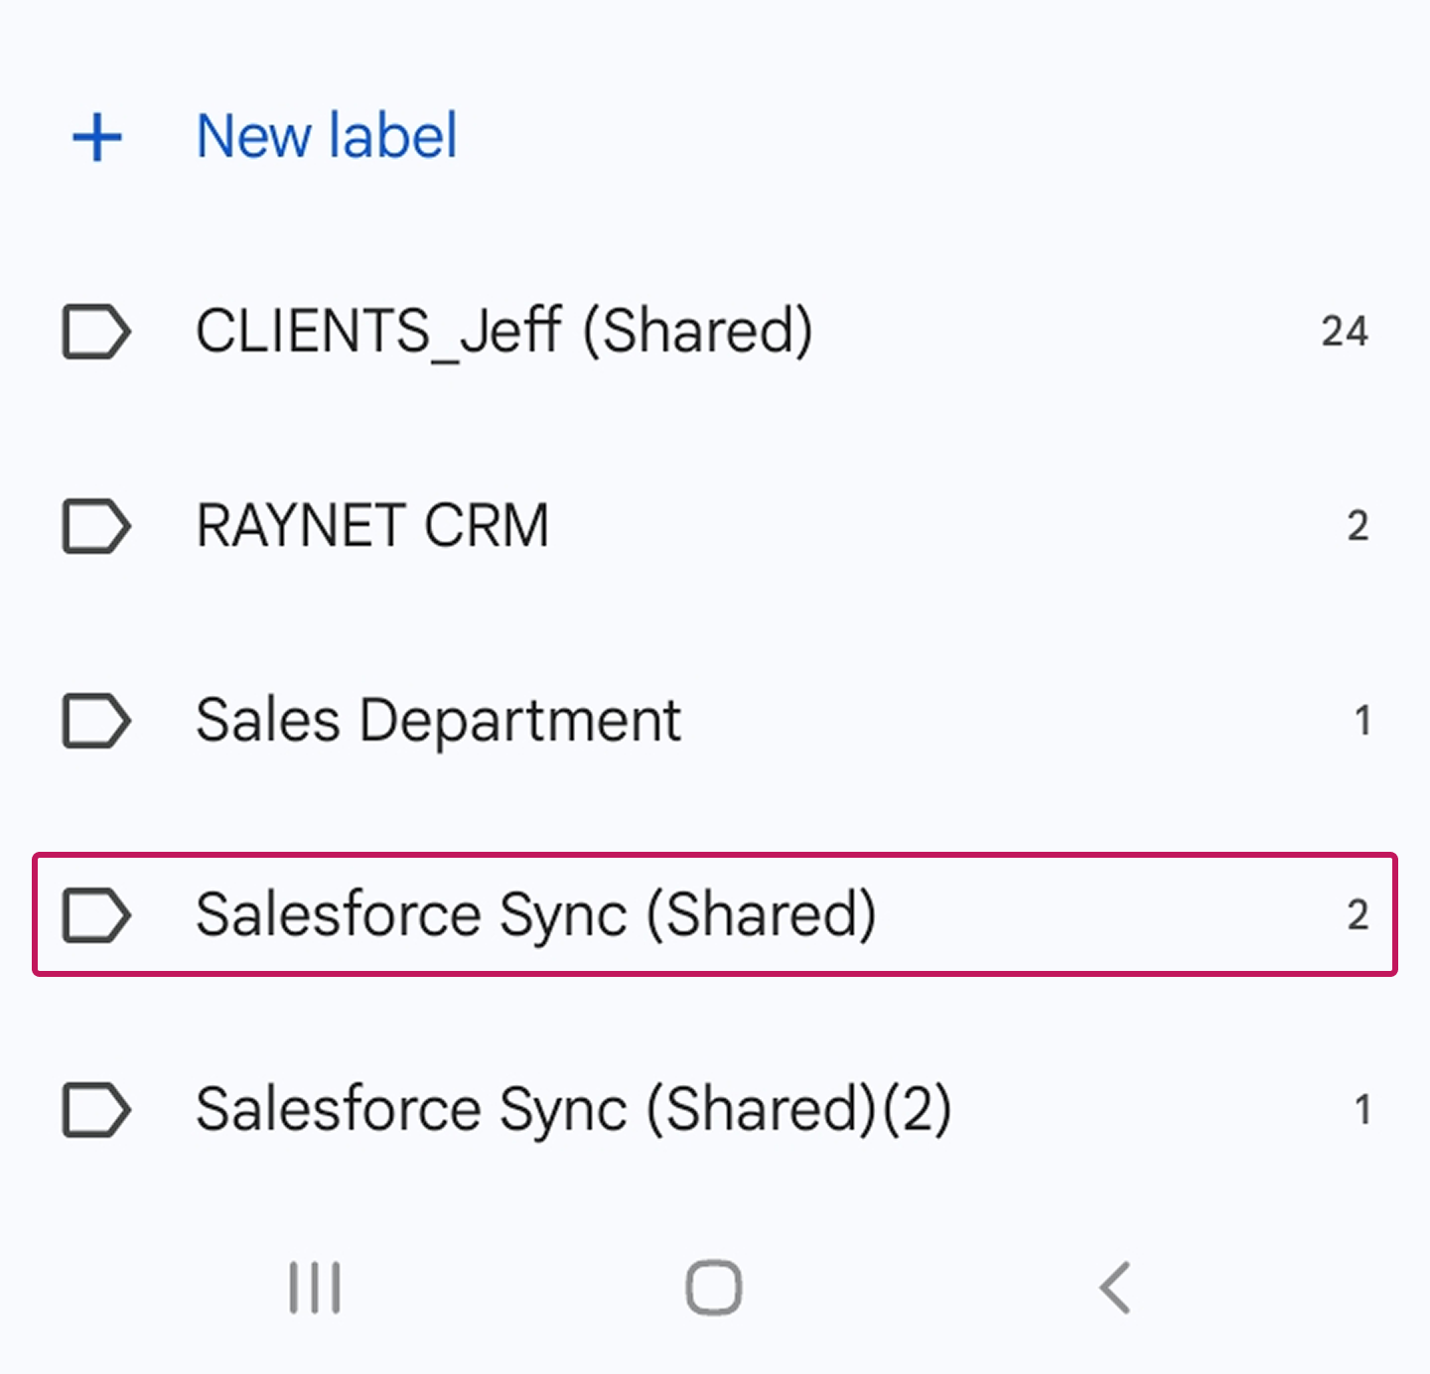Click label icon of highlighted Salesforce Sync (Shared)
The width and height of the screenshot is (1430, 1374).
(95, 915)
